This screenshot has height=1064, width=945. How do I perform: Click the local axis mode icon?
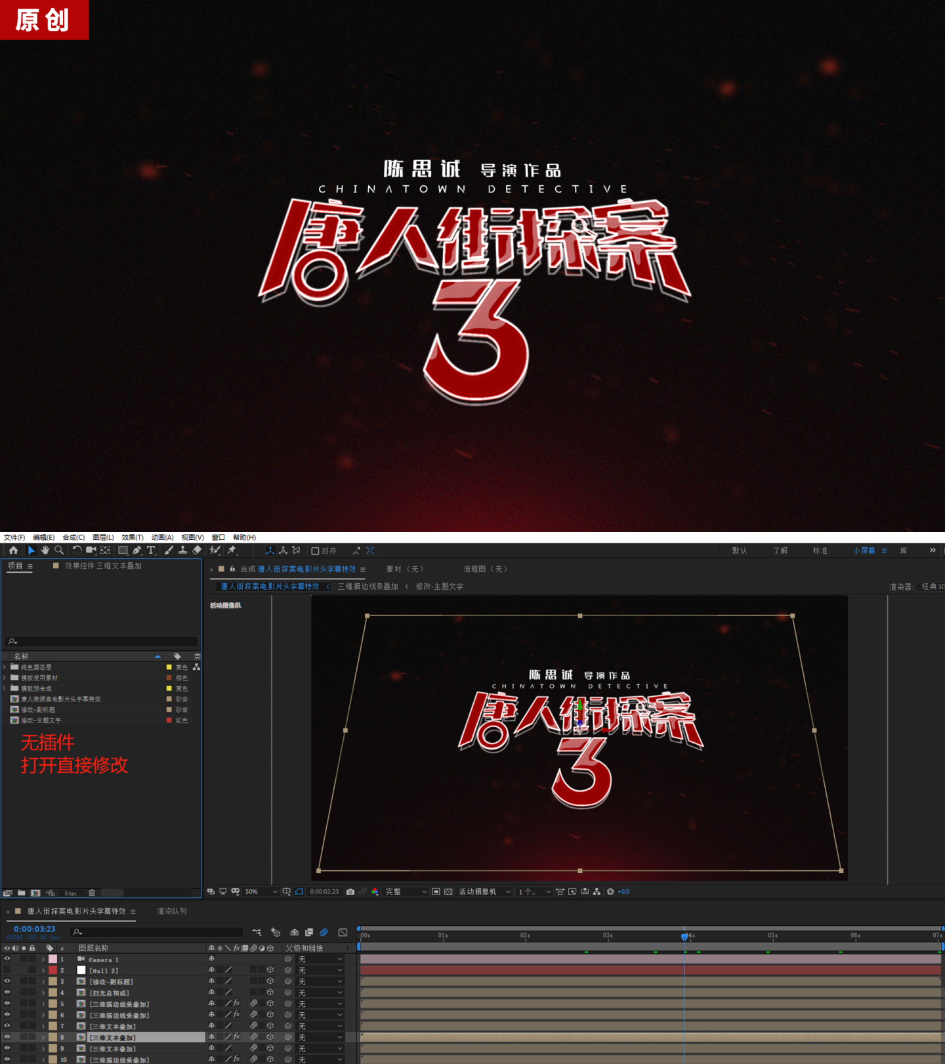270,550
